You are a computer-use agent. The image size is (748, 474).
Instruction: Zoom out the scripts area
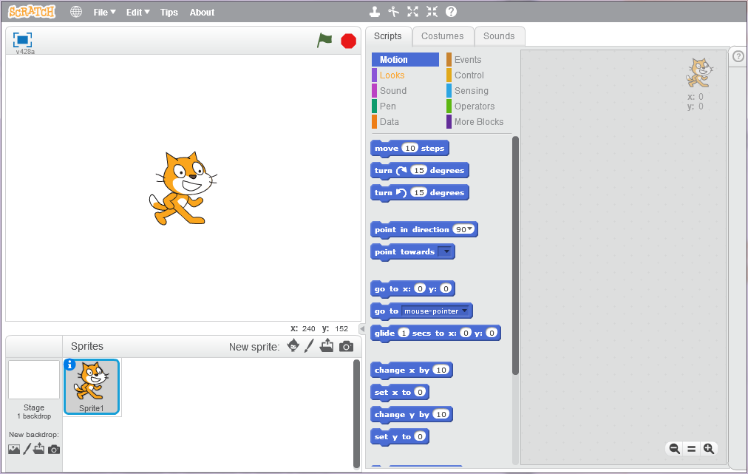(x=674, y=449)
